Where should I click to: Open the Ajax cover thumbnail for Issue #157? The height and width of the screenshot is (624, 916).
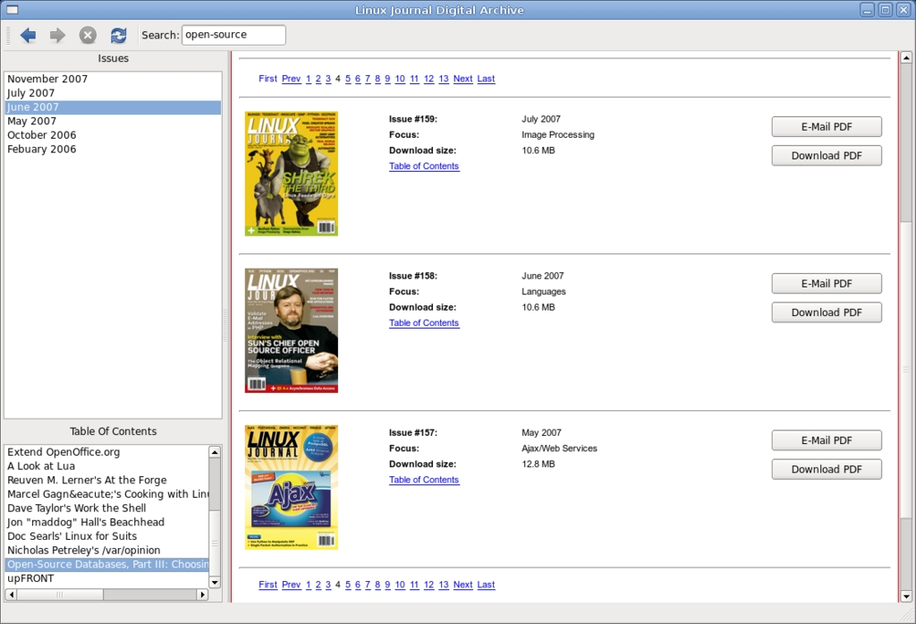pos(292,487)
